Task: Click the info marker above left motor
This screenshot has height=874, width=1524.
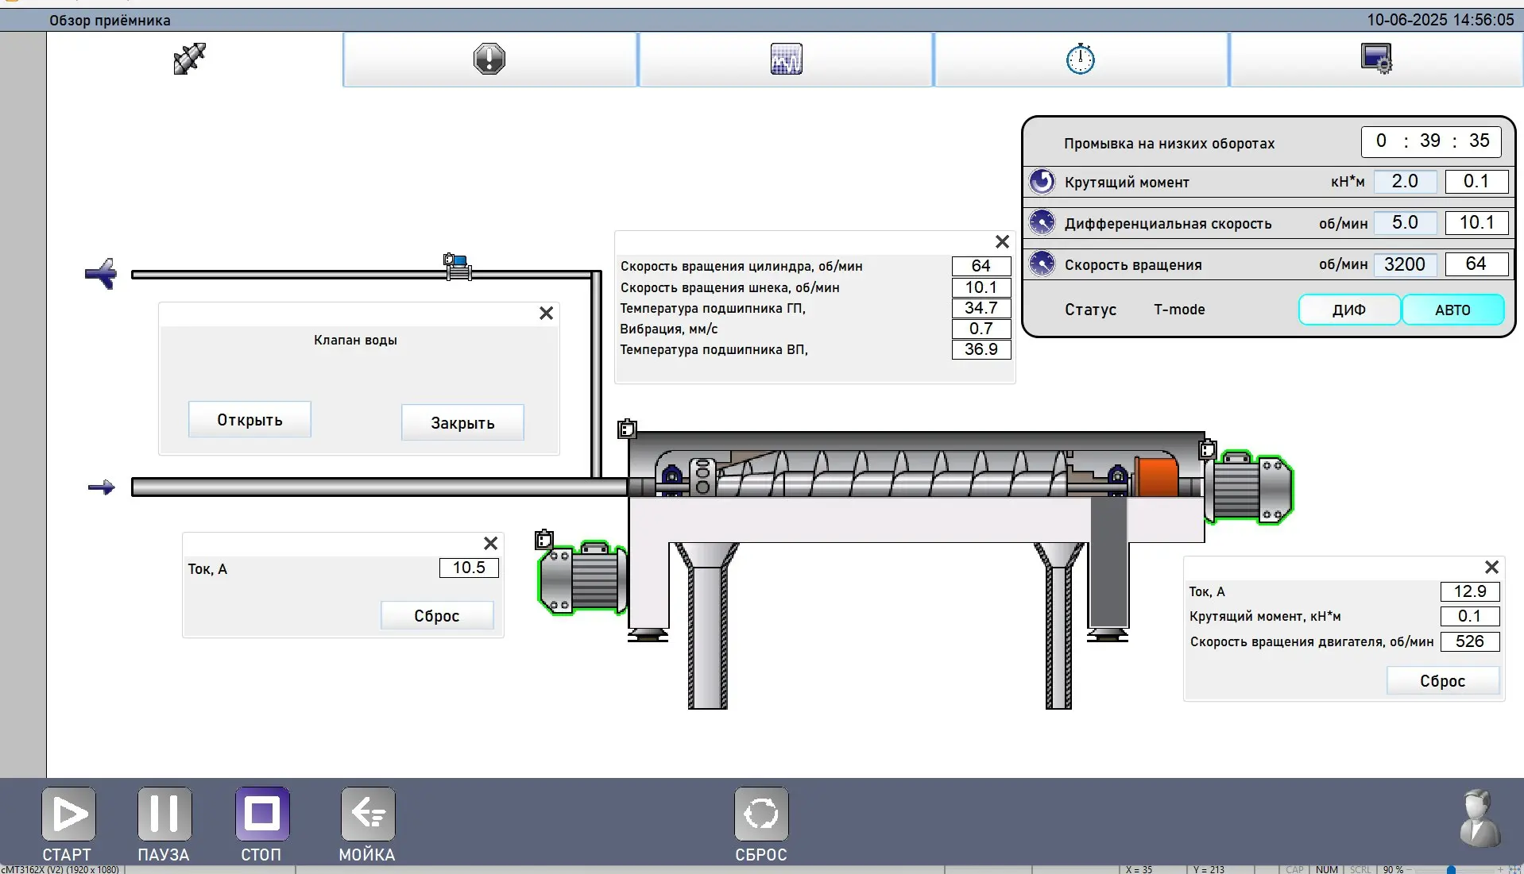Action: (x=544, y=540)
